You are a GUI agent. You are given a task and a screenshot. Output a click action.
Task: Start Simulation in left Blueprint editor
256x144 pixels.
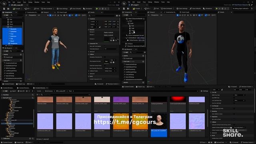[x=88, y=9]
